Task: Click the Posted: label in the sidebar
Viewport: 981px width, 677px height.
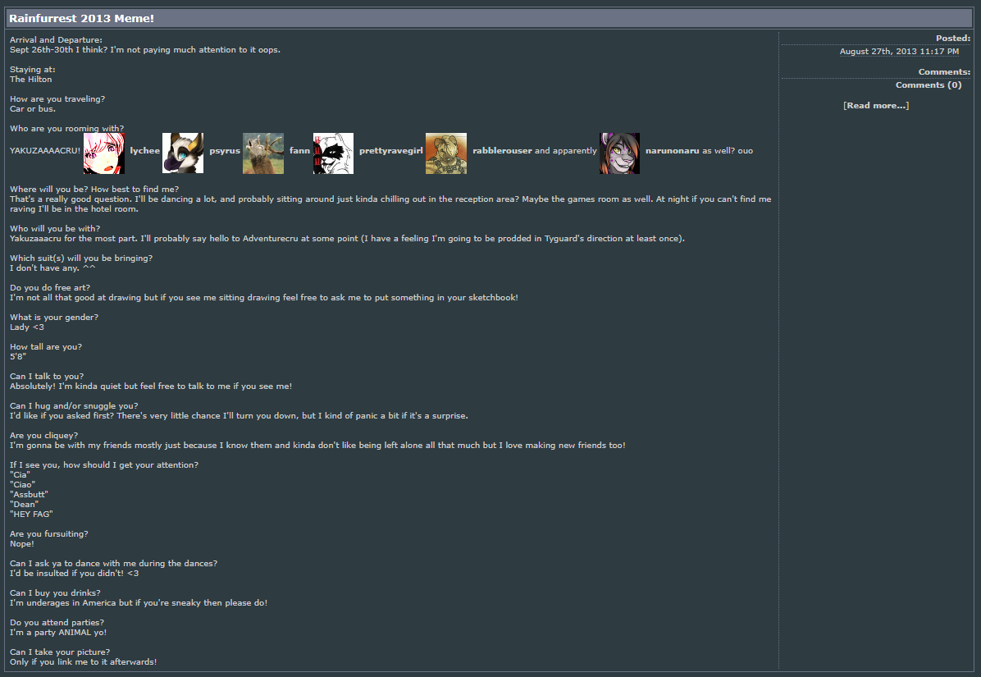Action: coord(953,39)
